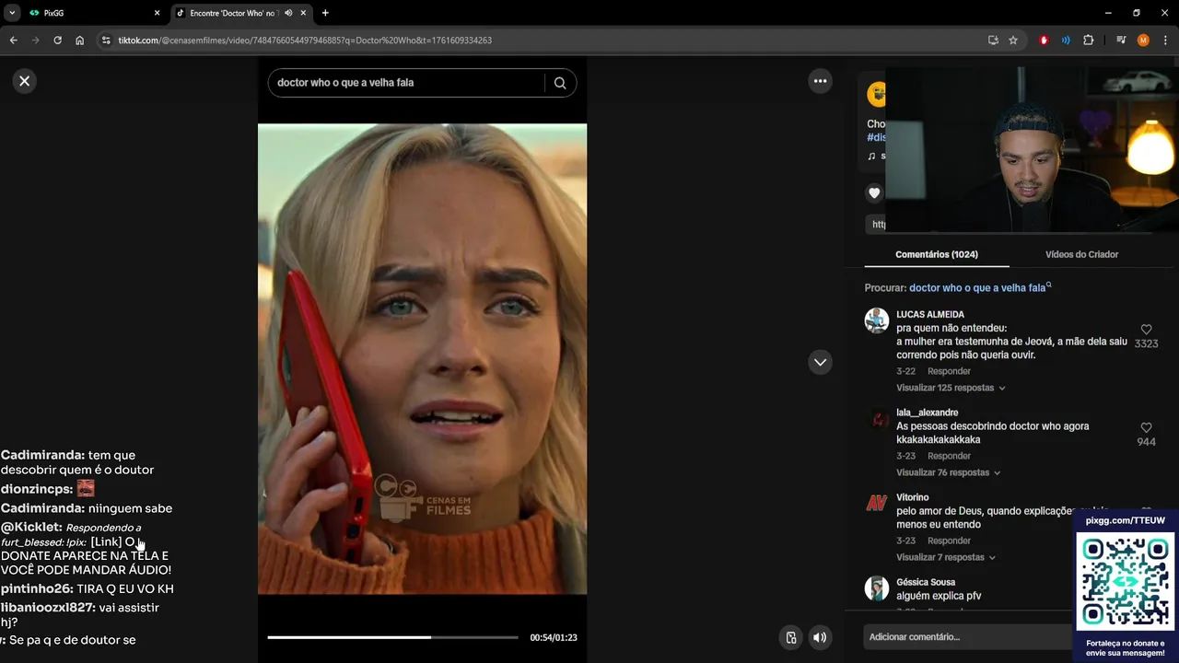Open the media control icon
The height and width of the screenshot is (663, 1179).
point(1121,41)
